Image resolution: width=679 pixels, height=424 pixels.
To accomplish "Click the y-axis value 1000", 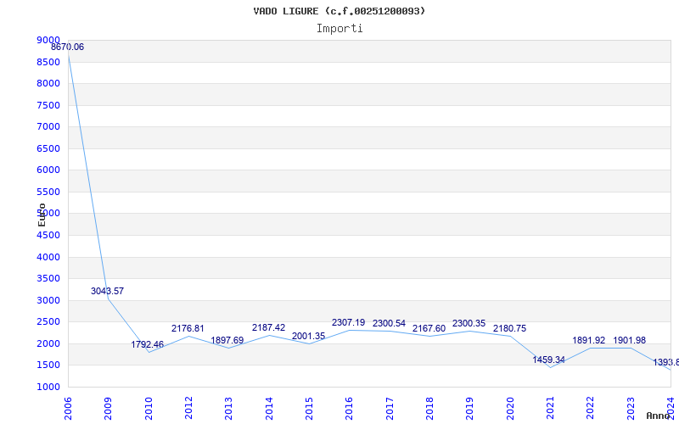I will point(48,388).
